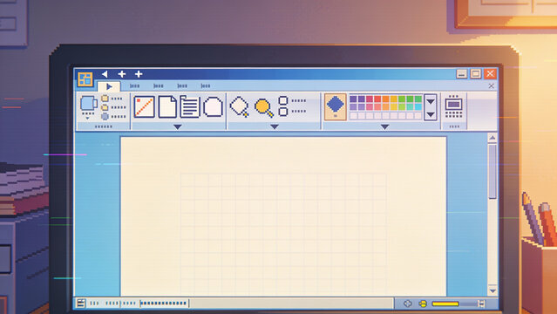The width and height of the screenshot is (557, 314).
Task: Select the orange diagonal line tool
Action: pos(144,106)
